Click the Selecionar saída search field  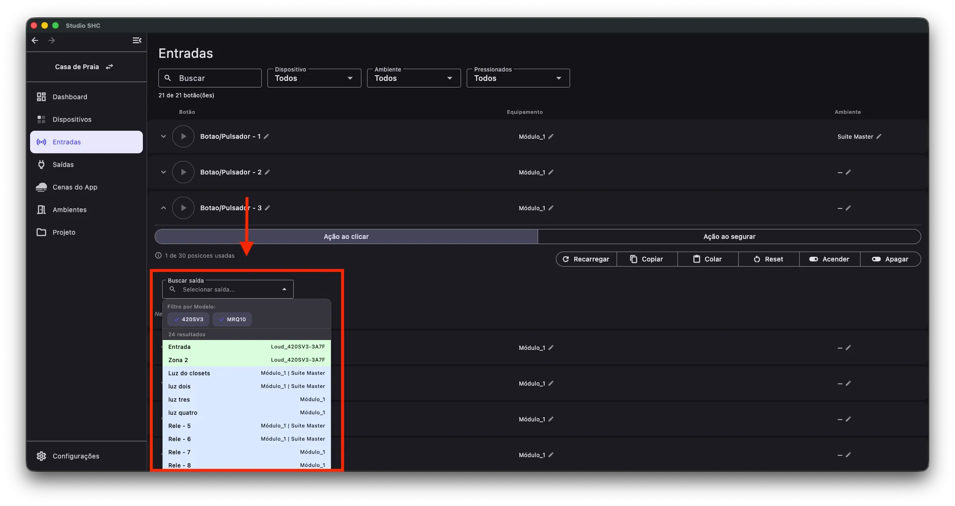coord(228,289)
